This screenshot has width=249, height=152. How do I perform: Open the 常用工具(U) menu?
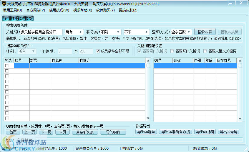12,10
